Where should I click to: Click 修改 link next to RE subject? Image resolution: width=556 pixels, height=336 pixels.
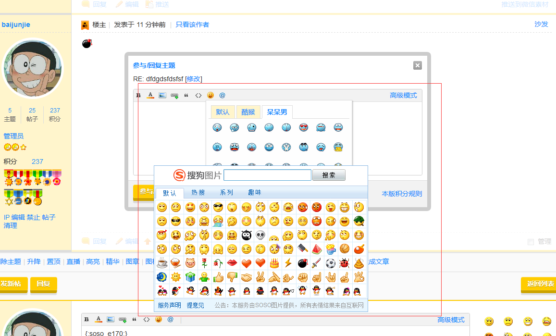pyautogui.click(x=194, y=79)
